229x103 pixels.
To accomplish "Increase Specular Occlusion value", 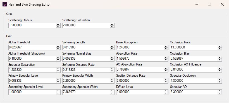I will point(220,79).
